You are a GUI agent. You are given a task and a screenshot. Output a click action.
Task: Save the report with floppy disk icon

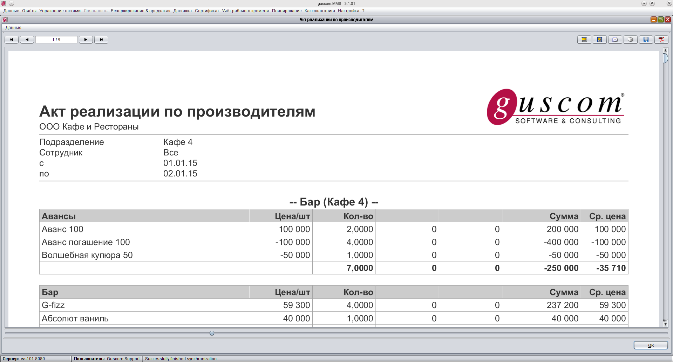646,40
